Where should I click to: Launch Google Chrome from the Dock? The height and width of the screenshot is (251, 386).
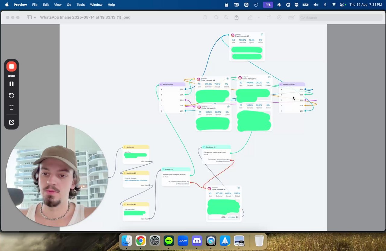[141, 241]
